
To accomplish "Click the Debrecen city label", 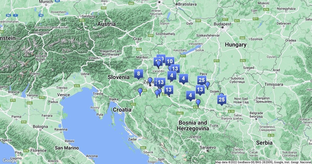I will point(283,23).
